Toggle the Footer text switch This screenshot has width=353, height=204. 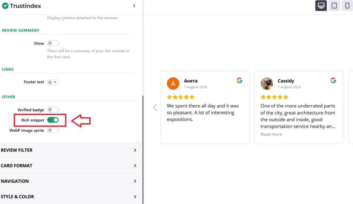pyautogui.click(x=53, y=82)
